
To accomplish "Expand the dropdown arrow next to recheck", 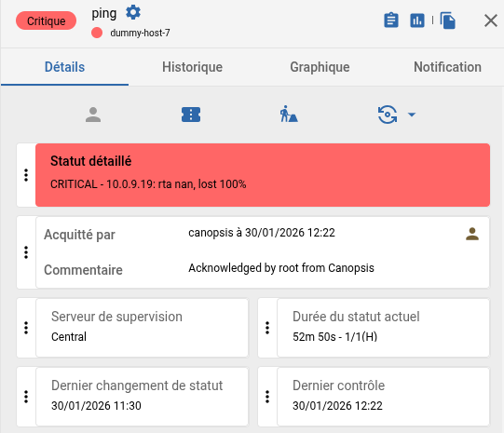I will (x=412, y=115).
